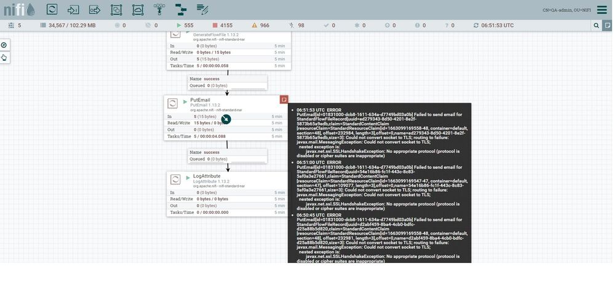614x287 pixels.
Task: Click the active threads icon showing 5
Action: click(x=11, y=25)
